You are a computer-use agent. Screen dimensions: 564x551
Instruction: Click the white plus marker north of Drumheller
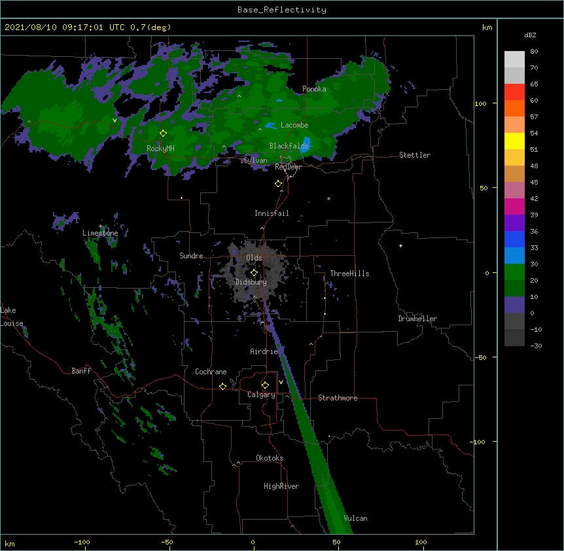pyautogui.click(x=400, y=245)
